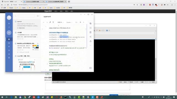Click the 'dig @127.0.0.1' command line
Screen dimensions: 177x99
[60, 66]
